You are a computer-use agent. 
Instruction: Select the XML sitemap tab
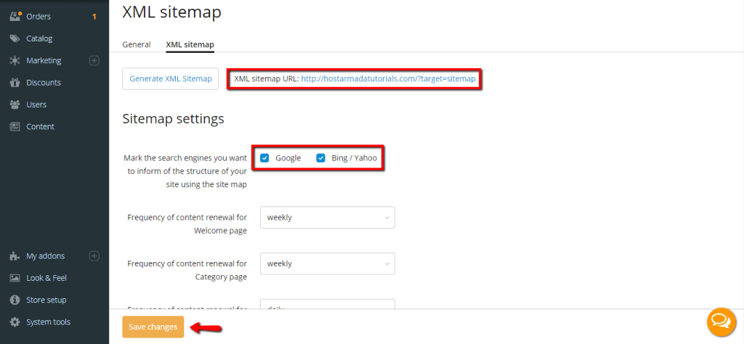pos(190,44)
